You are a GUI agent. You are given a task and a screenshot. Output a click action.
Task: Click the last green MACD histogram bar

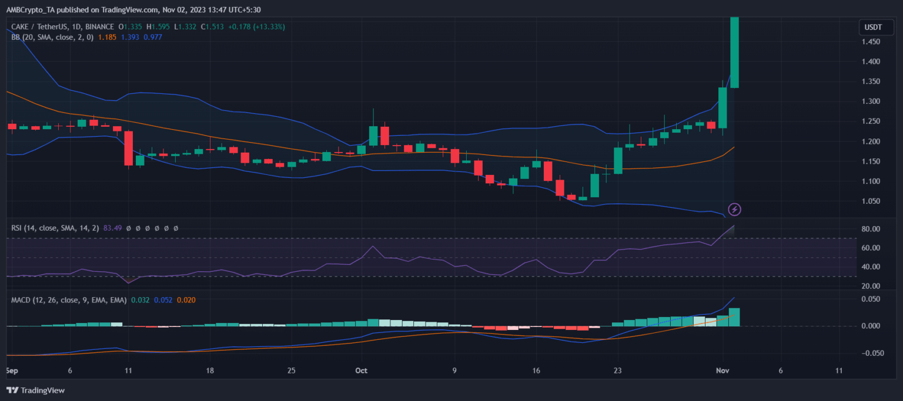click(x=734, y=317)
